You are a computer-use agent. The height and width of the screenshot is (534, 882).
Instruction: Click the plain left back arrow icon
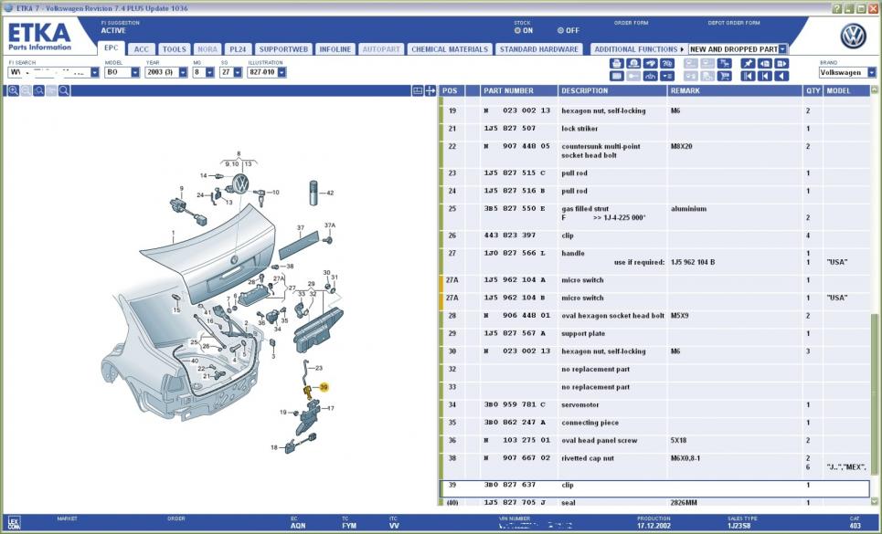tap(781, 77)
